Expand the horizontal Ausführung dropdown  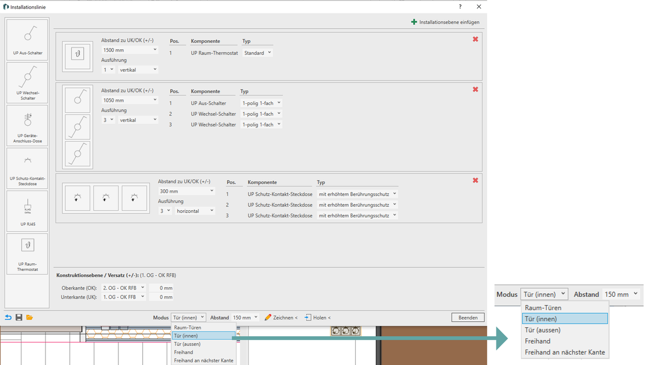pyautogui.click(x=195, y=211)
